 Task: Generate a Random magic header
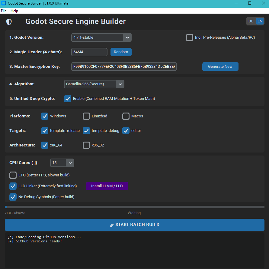coord(121,52)
